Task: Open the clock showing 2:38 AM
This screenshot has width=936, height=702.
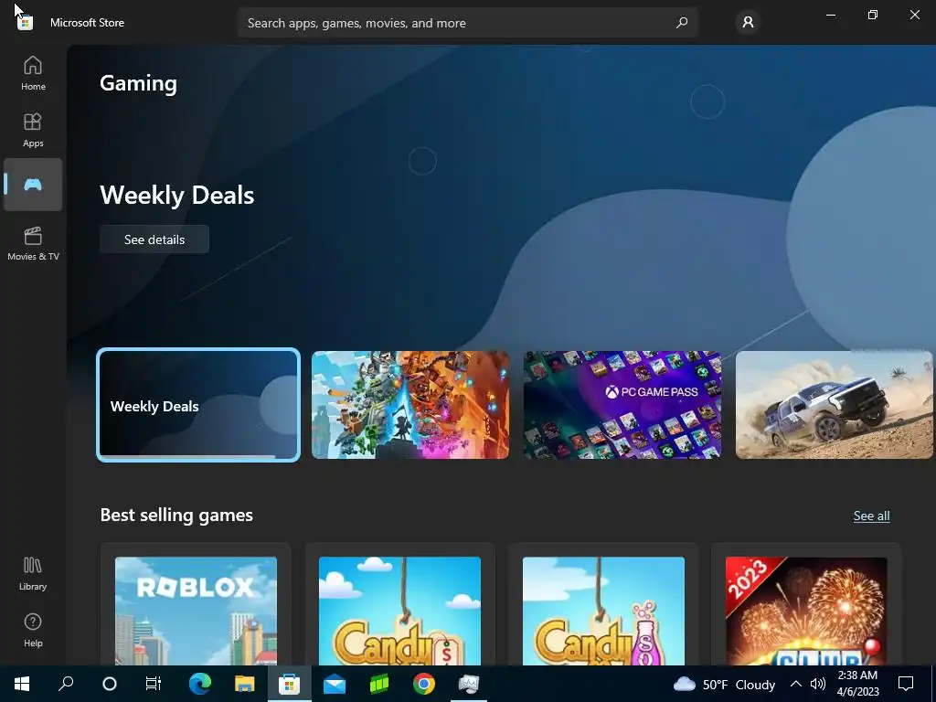Action: tap(857, 684)
